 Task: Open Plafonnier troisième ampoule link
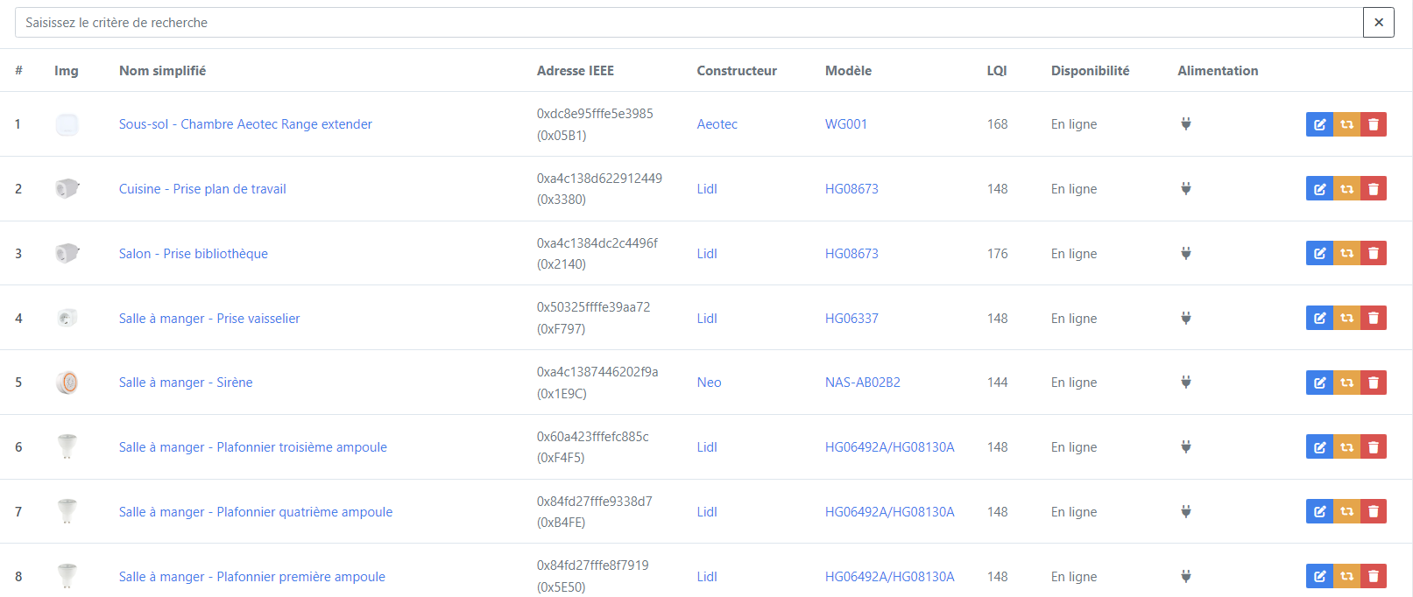(x=253, y=447)
